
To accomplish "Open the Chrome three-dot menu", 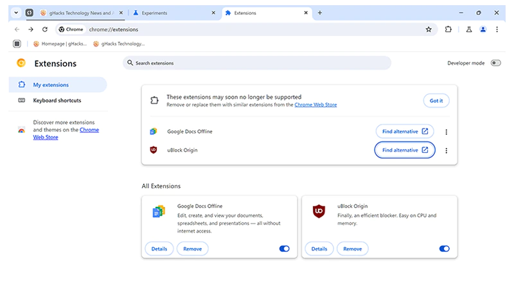I will (497, 30).
